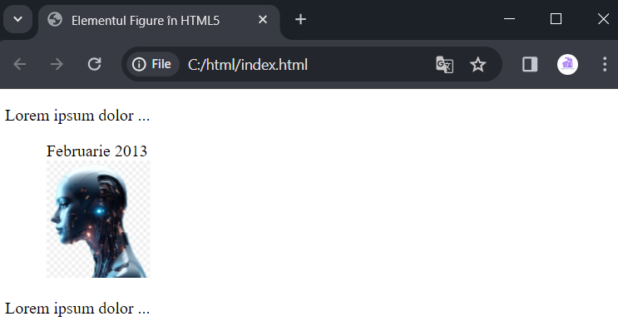Viewport: 618px width, 331px height.
Task: Open the Chrome three-dot menu
Action: coord(605,65)
